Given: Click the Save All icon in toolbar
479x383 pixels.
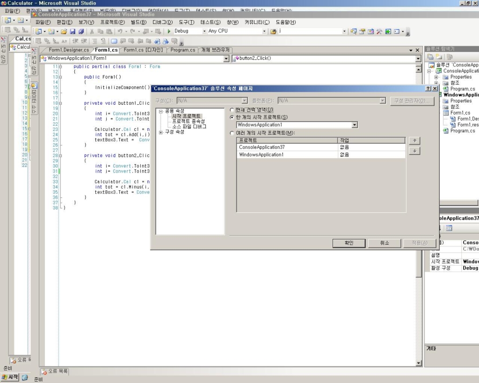Looking at the screenshot, I should coord(81,31).
